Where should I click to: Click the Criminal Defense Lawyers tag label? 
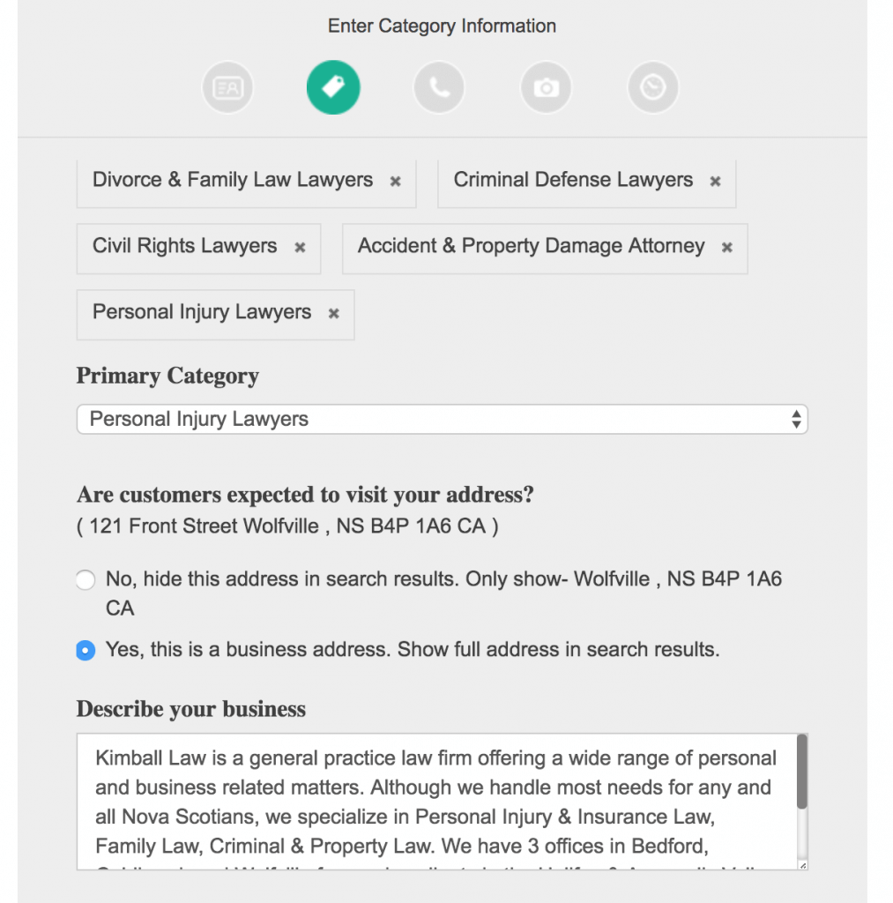(574, 180)
